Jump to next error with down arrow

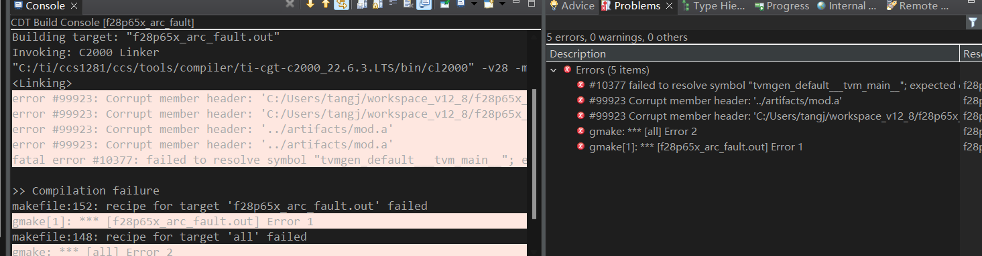point(310,4)
